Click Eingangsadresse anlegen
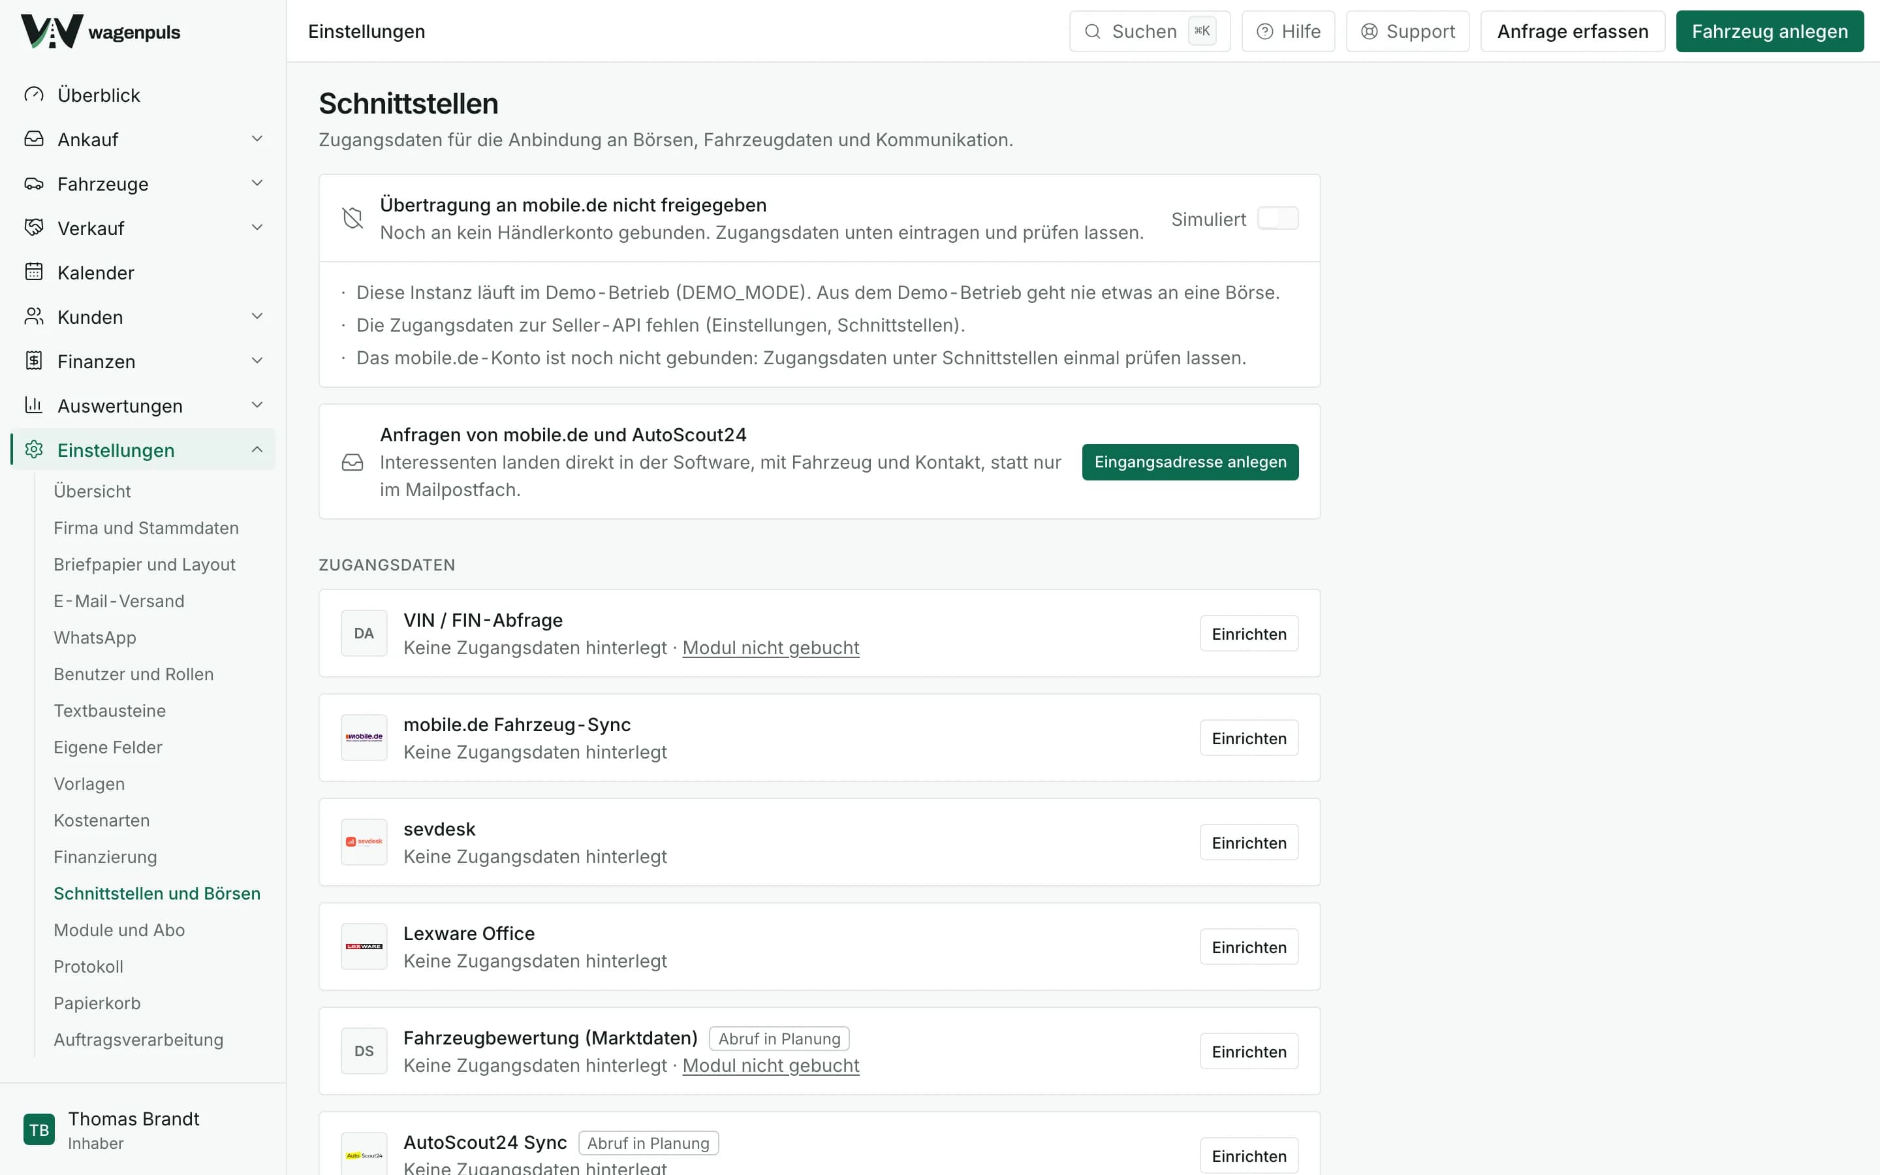 [x=1190, y=462]
